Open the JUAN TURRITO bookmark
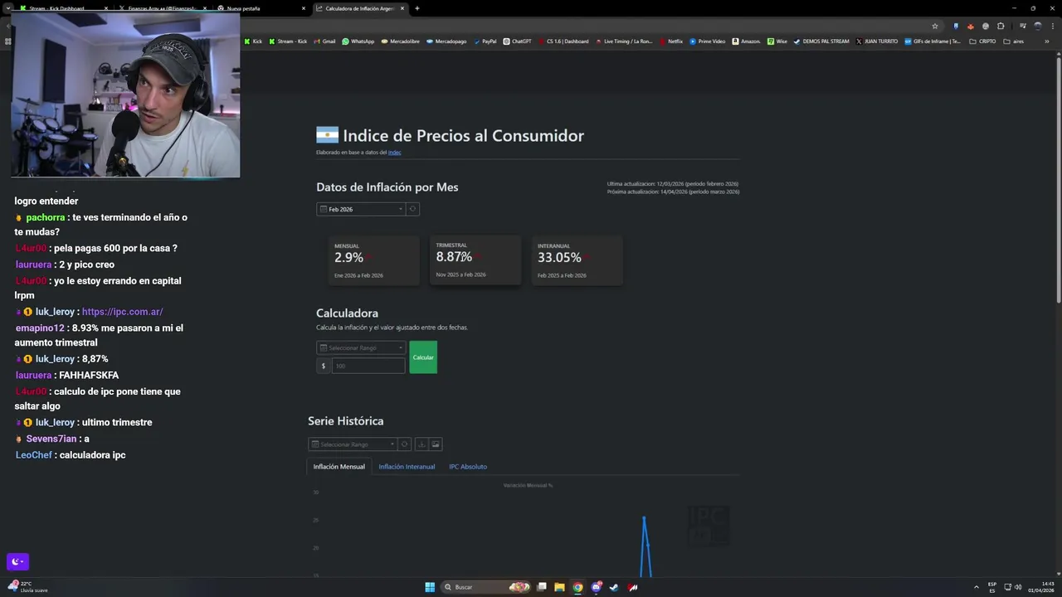The width and height of the screenshot is (1062, 597). [x=876, y=41]
